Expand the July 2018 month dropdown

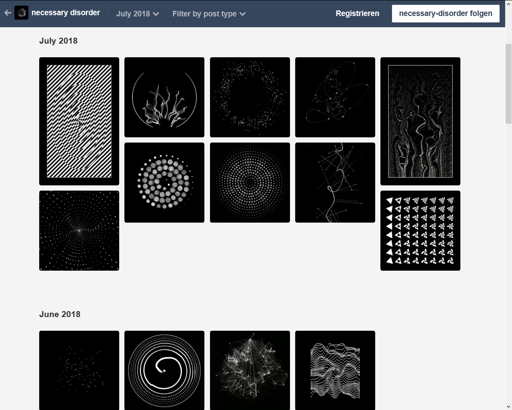tap(137, 14)
